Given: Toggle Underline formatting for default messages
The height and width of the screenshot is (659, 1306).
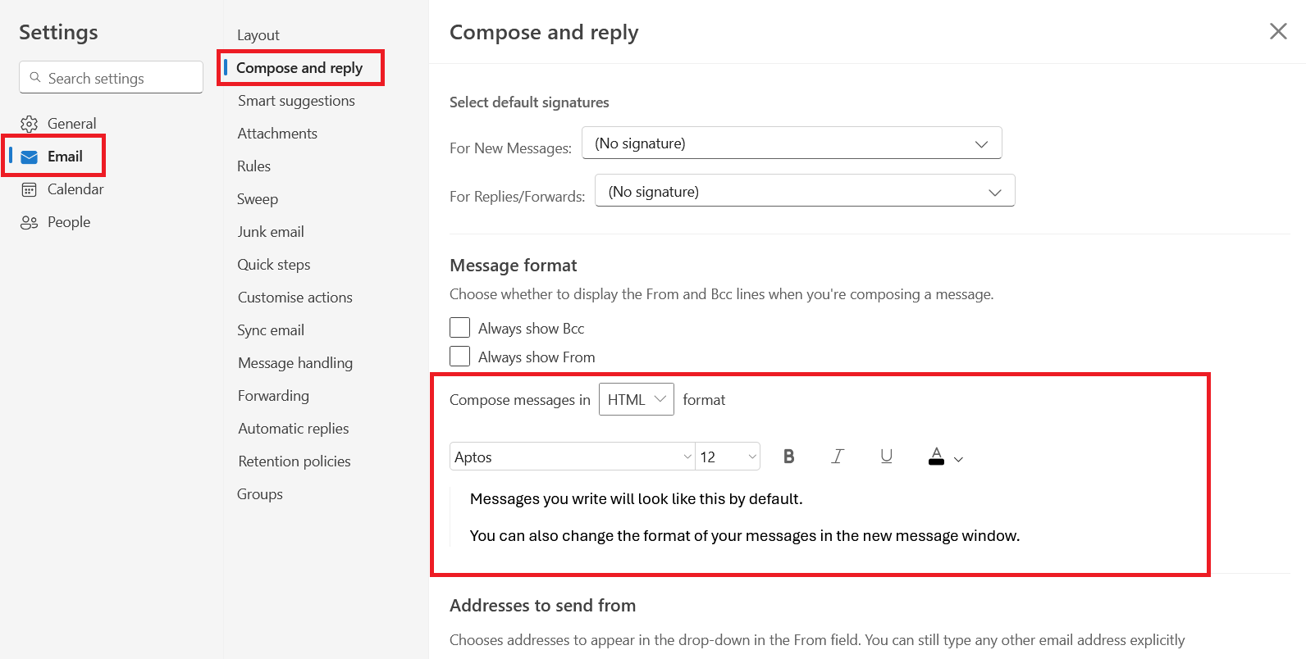Looking at the screenshot, I should [886, 457].
